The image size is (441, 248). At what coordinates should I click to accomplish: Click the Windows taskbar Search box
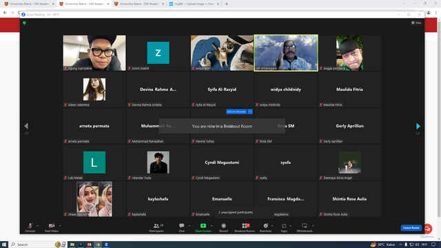click(x=38, y=245)
